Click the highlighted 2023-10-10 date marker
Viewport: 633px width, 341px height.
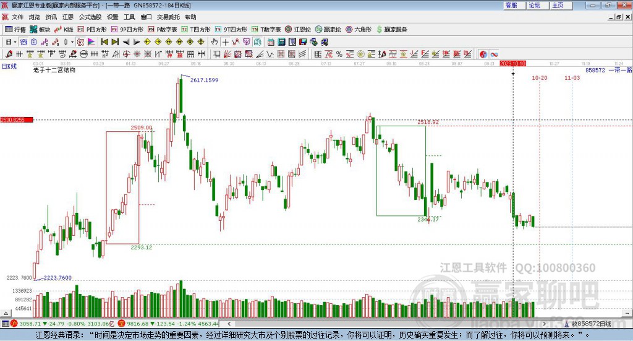pyautogui.click(x=512, y=64)
